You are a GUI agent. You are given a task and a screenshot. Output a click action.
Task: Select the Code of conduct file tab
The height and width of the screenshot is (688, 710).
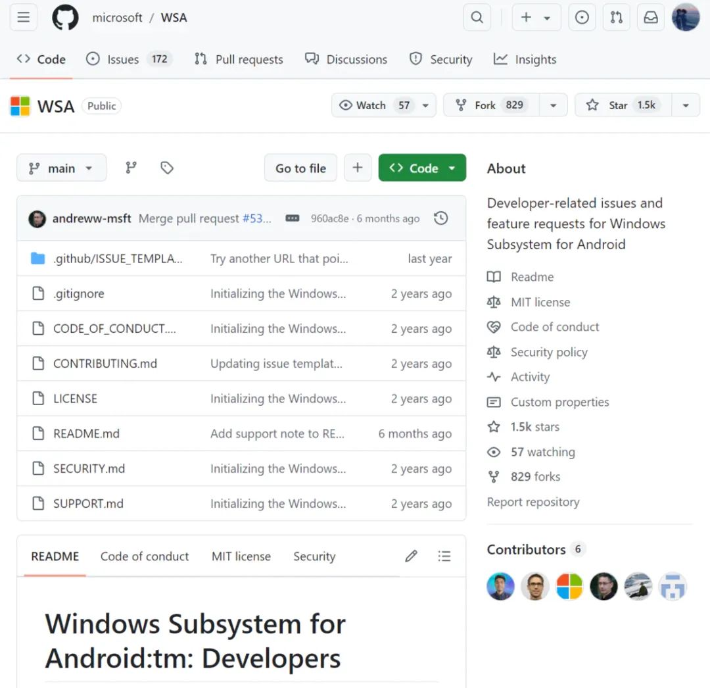145,556
